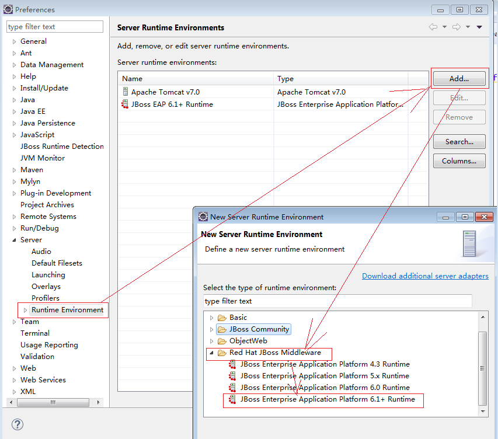
Task: Select Audio under Server
Action: click(41, 252)
